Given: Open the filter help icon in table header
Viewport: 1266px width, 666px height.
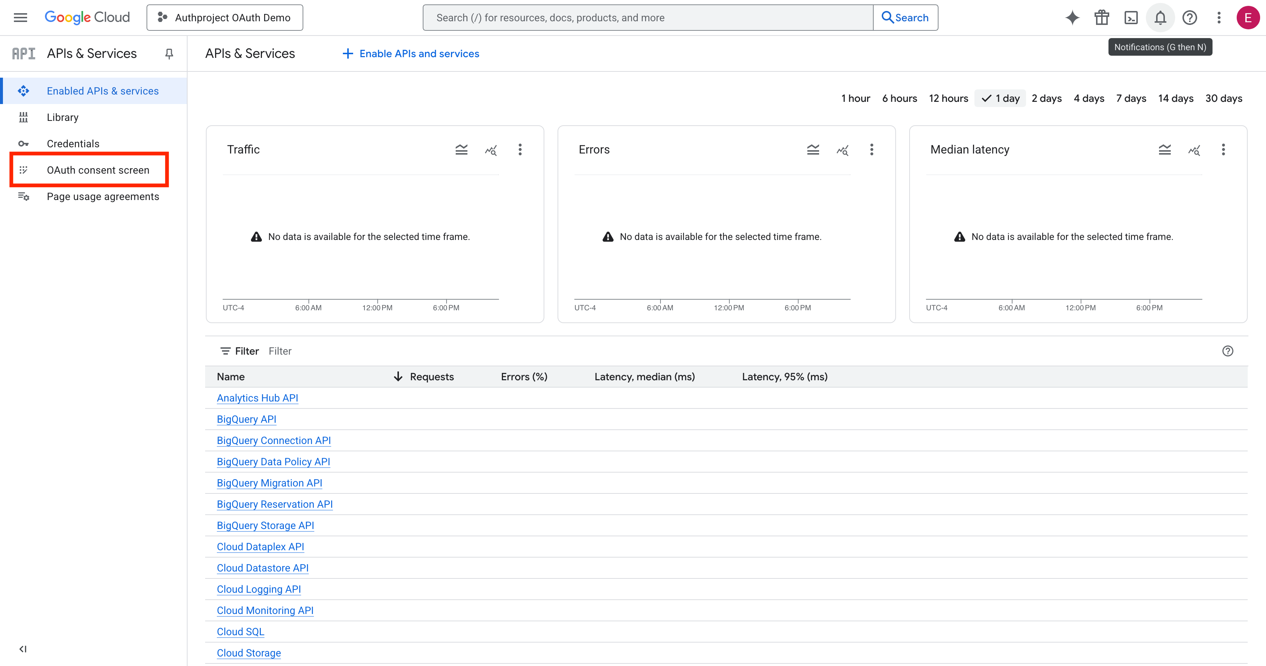Looking at the screenshot, I should 1228,351.
